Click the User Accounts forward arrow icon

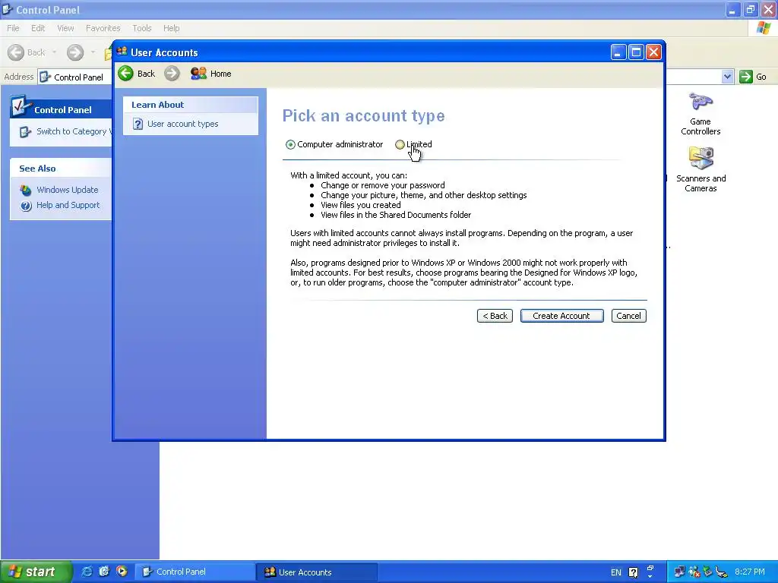(x=172, y=74)
